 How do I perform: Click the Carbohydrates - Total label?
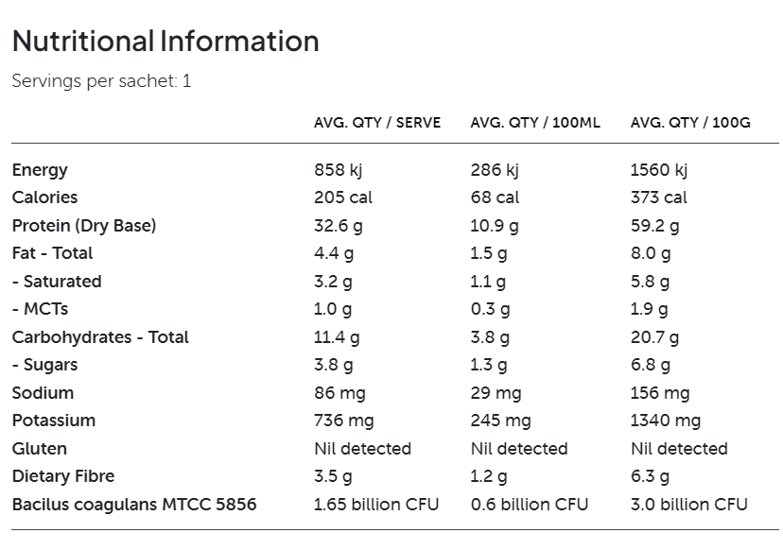click(x=100, y=337)
